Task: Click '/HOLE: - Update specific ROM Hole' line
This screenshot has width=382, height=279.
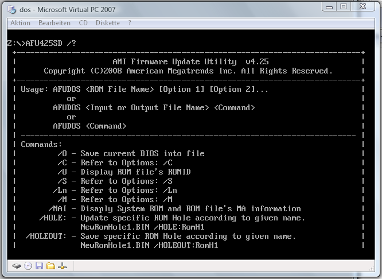Action: click(172, 218)
